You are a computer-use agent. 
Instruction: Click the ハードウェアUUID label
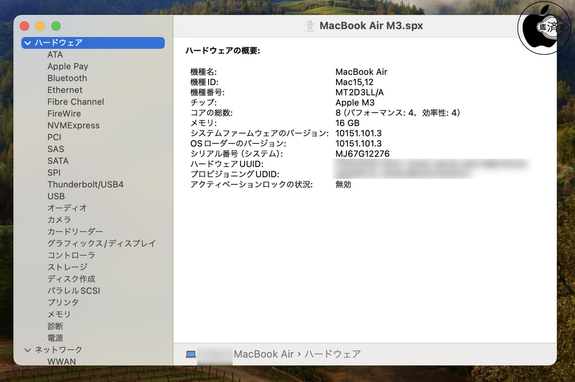227,164
